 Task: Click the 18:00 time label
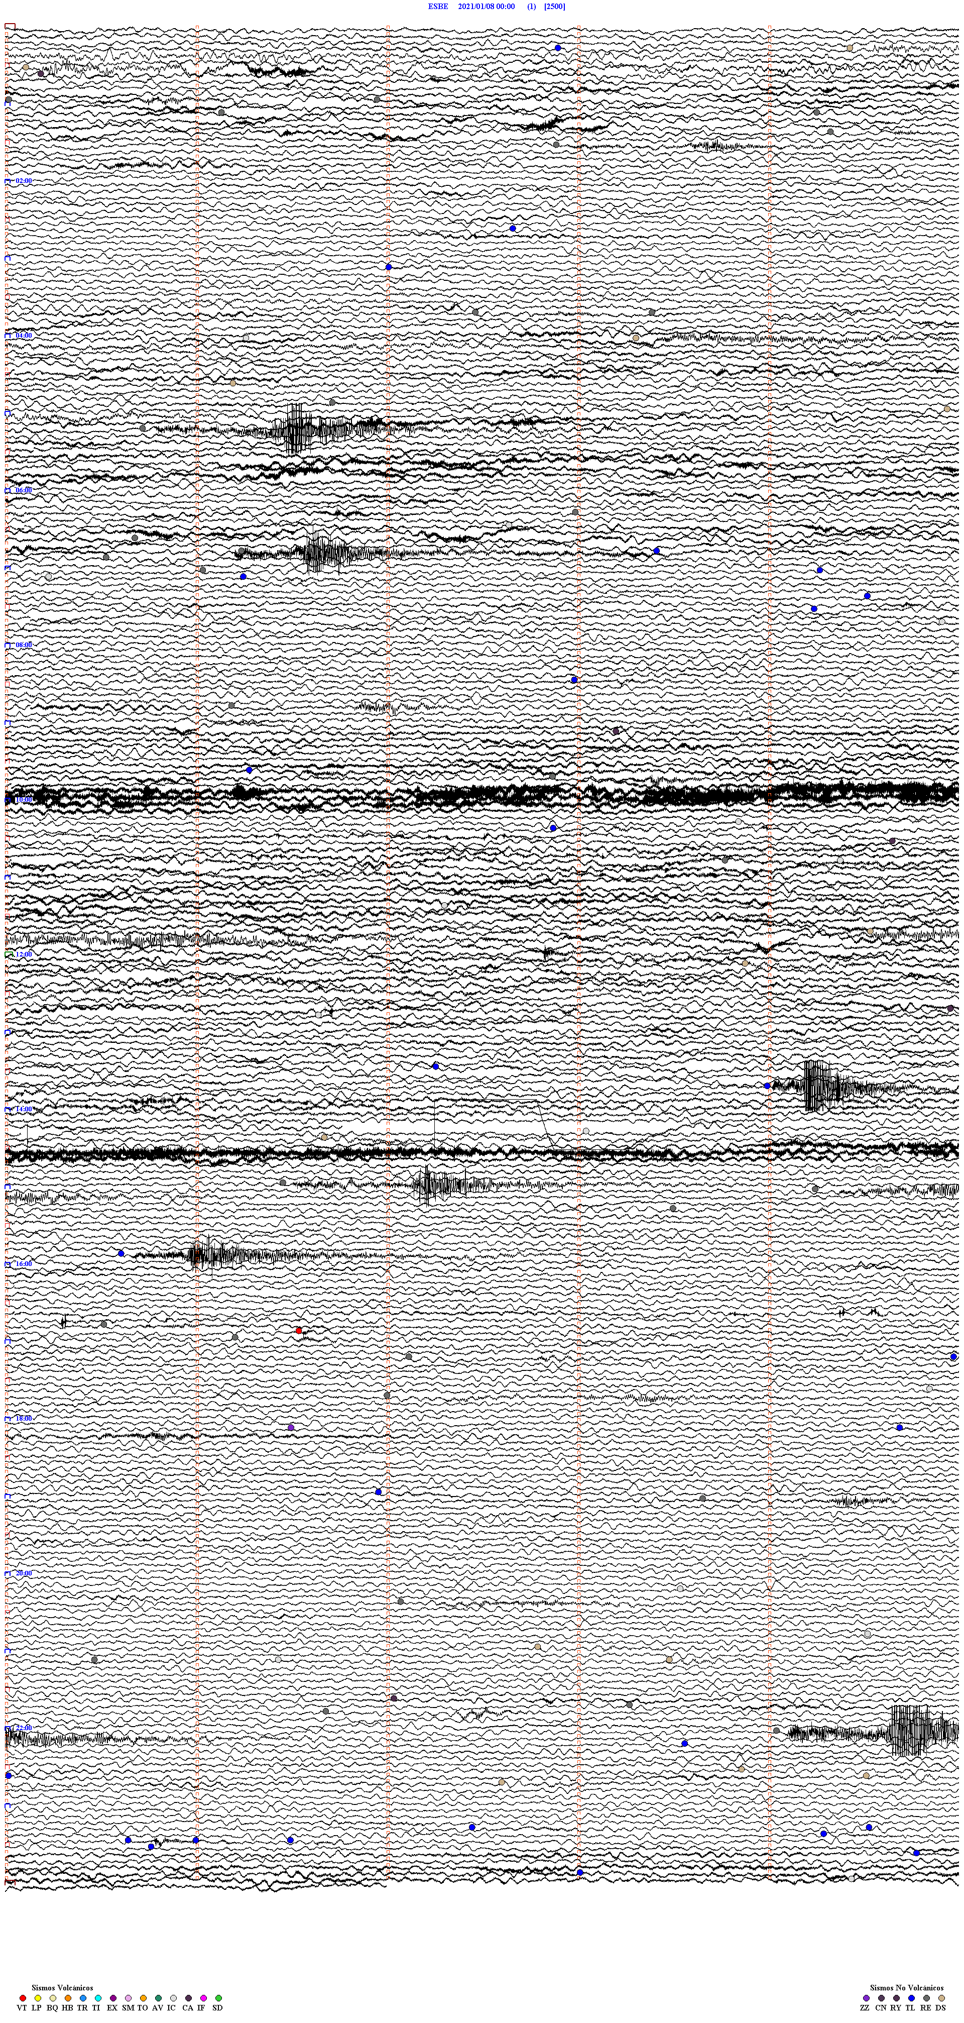[24, 1418]
